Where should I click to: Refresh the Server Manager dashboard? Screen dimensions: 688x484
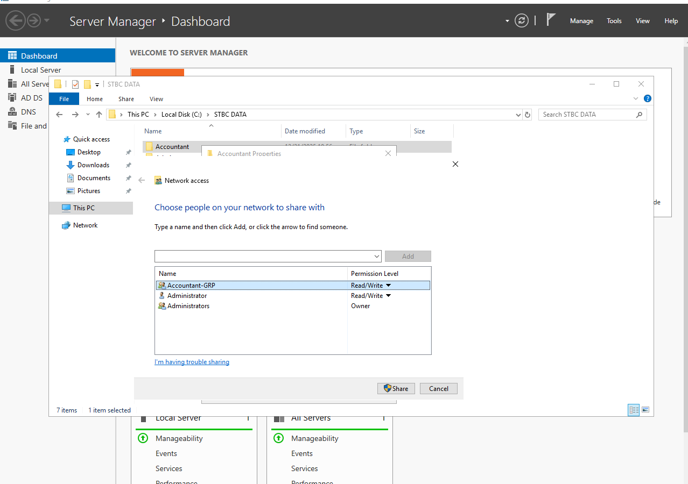(x=521, y=21)
